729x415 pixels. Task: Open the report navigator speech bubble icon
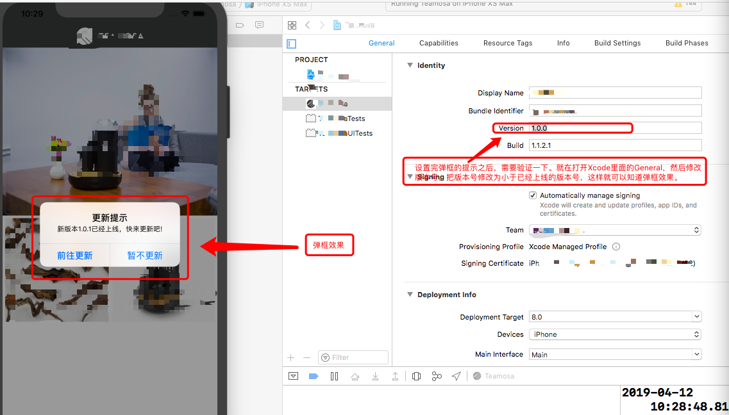260,25
